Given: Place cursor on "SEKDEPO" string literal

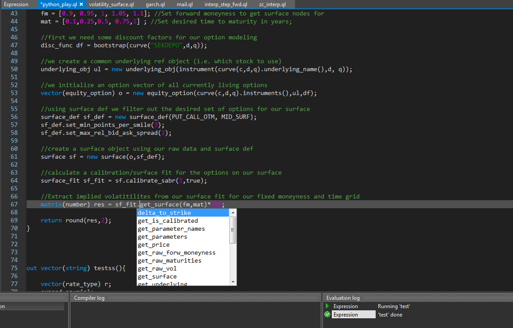Looking at the screenshot, I should 167,46.
